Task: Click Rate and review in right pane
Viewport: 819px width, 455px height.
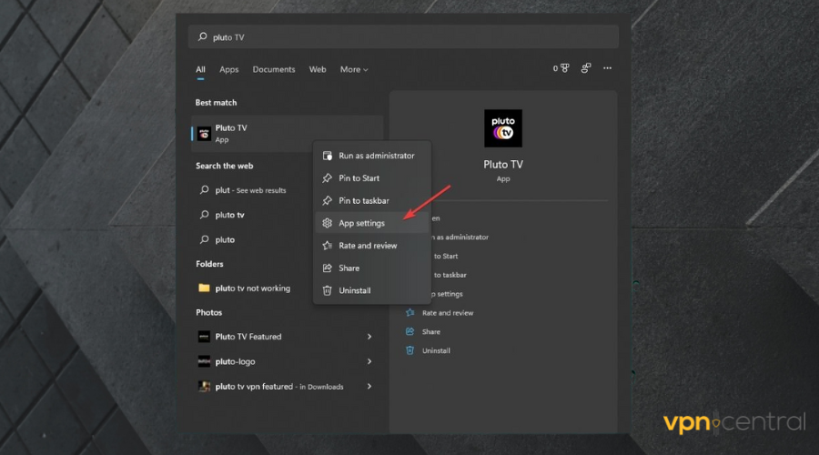Action: 448,313
